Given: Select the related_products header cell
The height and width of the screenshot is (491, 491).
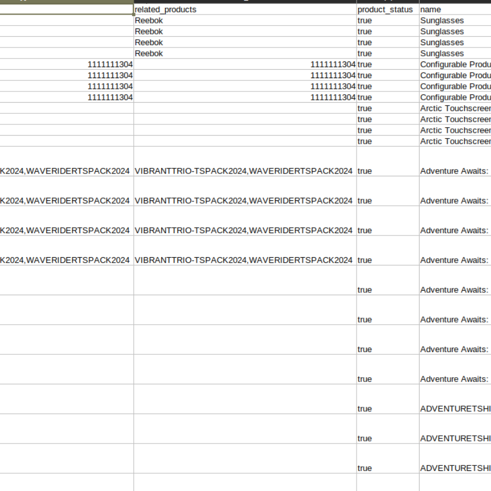Looking at the screenshot, I should click(x=245, y=9).
